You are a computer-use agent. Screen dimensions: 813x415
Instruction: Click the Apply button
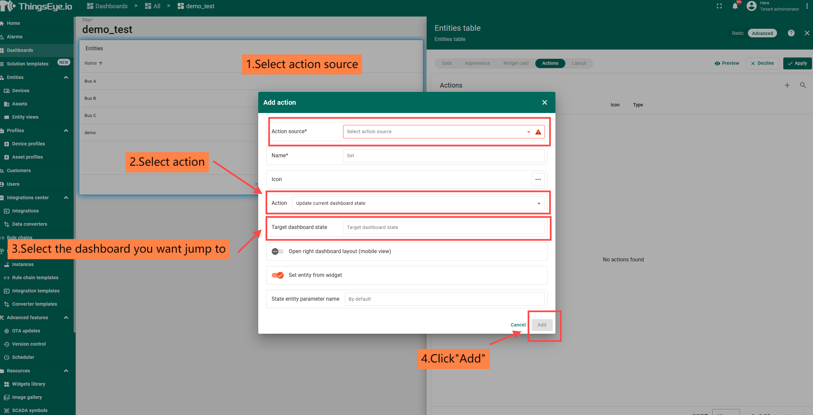tap(797, 63)
